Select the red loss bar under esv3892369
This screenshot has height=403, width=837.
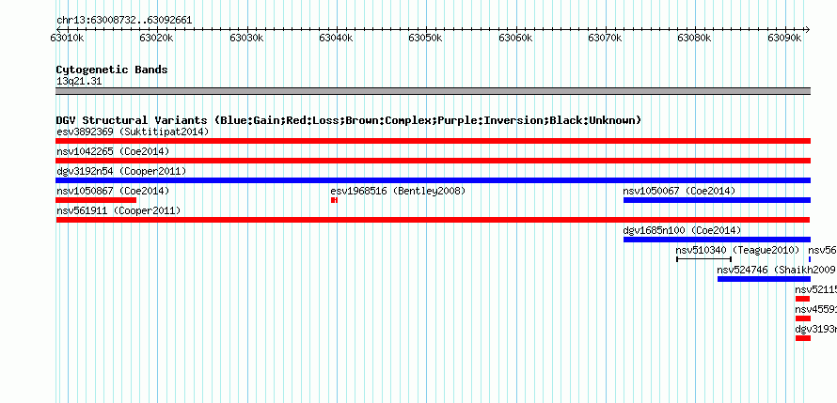click(433, 141)
